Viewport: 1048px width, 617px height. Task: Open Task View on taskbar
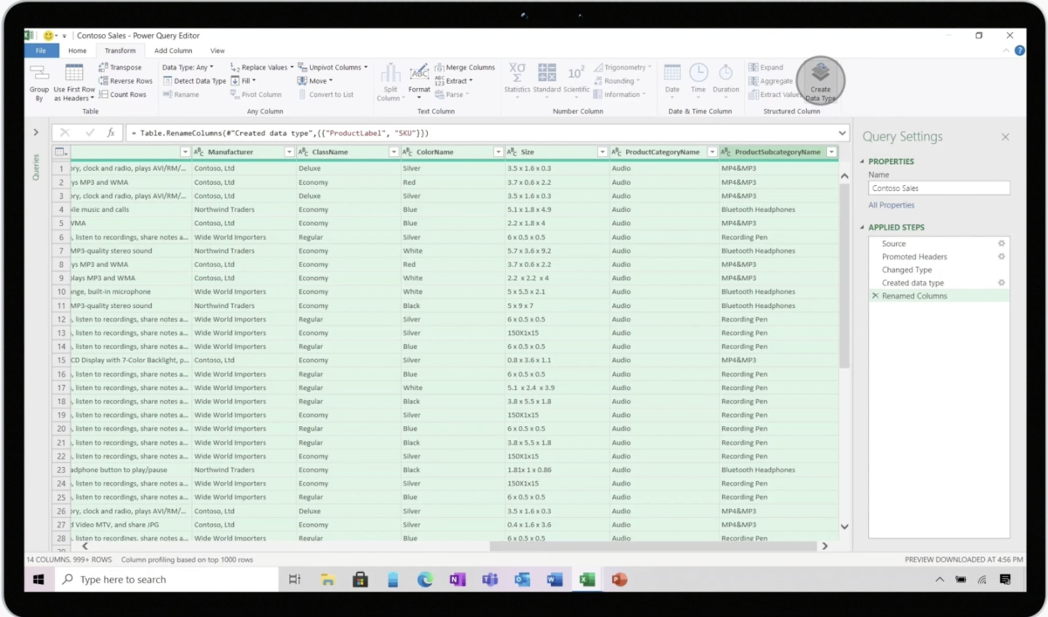pyautogui.click(x=295, y=579)
